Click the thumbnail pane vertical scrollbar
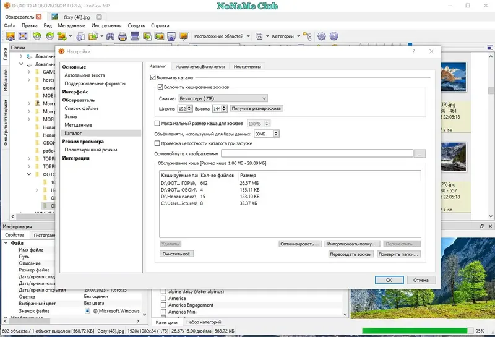 [x=490, y=135]
